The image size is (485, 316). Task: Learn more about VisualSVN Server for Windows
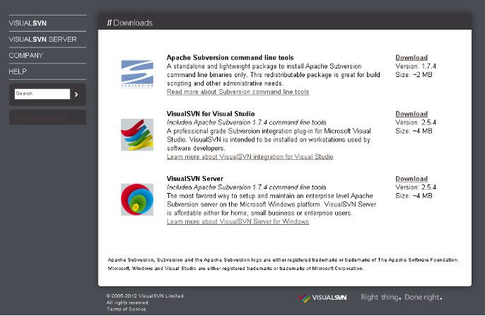[238, 221]
